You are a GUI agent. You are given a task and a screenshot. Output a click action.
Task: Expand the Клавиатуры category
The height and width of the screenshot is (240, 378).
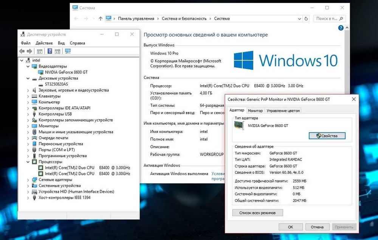click(x=28, y=96)
